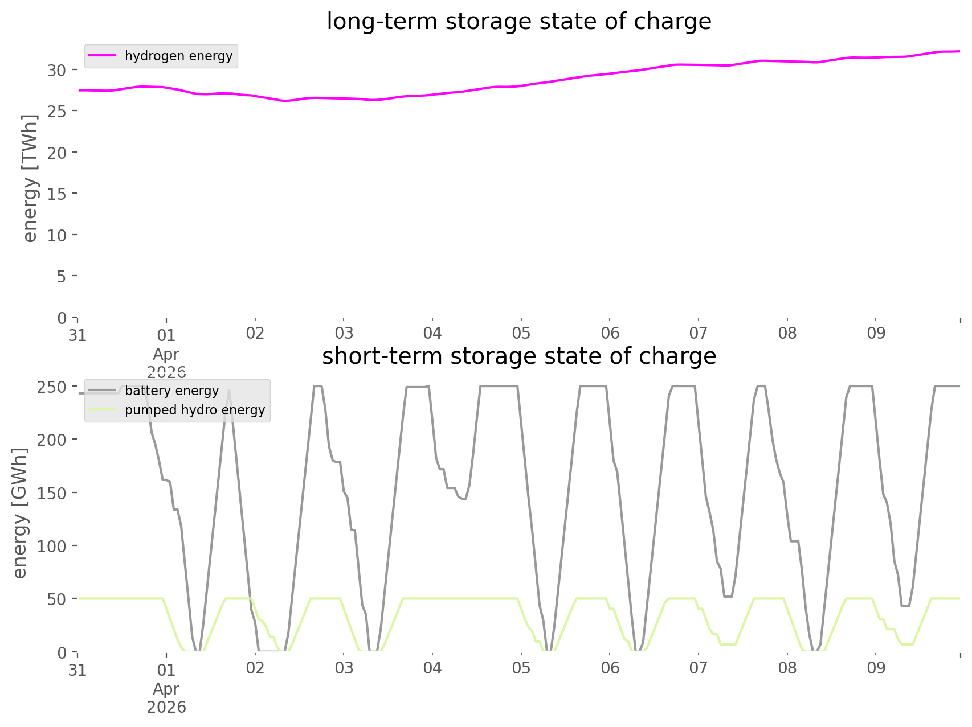Select the 'hydrogen energy' legend label
The image size is (972, 727).
(178, 56)
